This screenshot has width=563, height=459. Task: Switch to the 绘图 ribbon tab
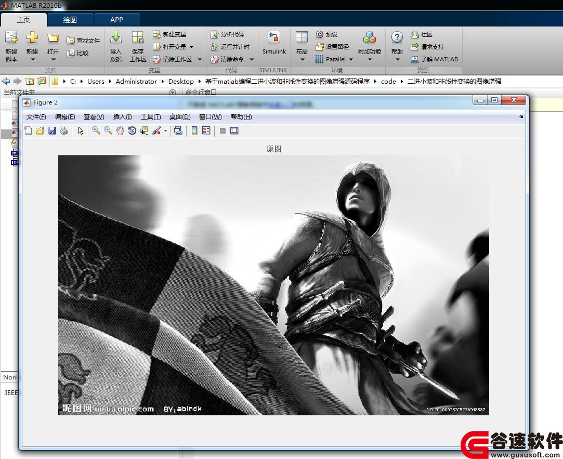coord(70,20)
